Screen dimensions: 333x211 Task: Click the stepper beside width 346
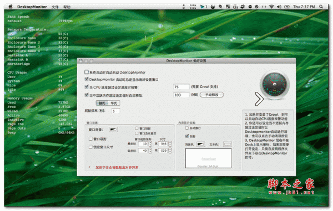tap(170, 144)
